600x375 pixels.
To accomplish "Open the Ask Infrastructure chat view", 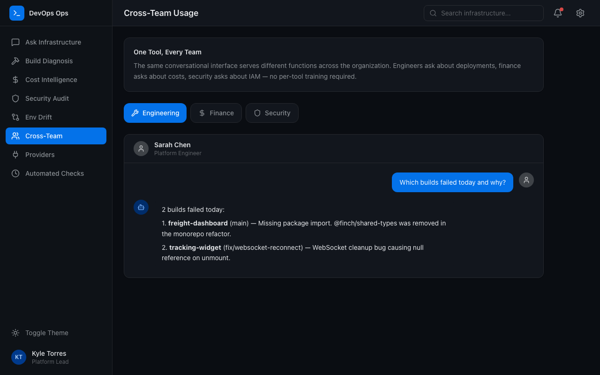I will (53, 42).
